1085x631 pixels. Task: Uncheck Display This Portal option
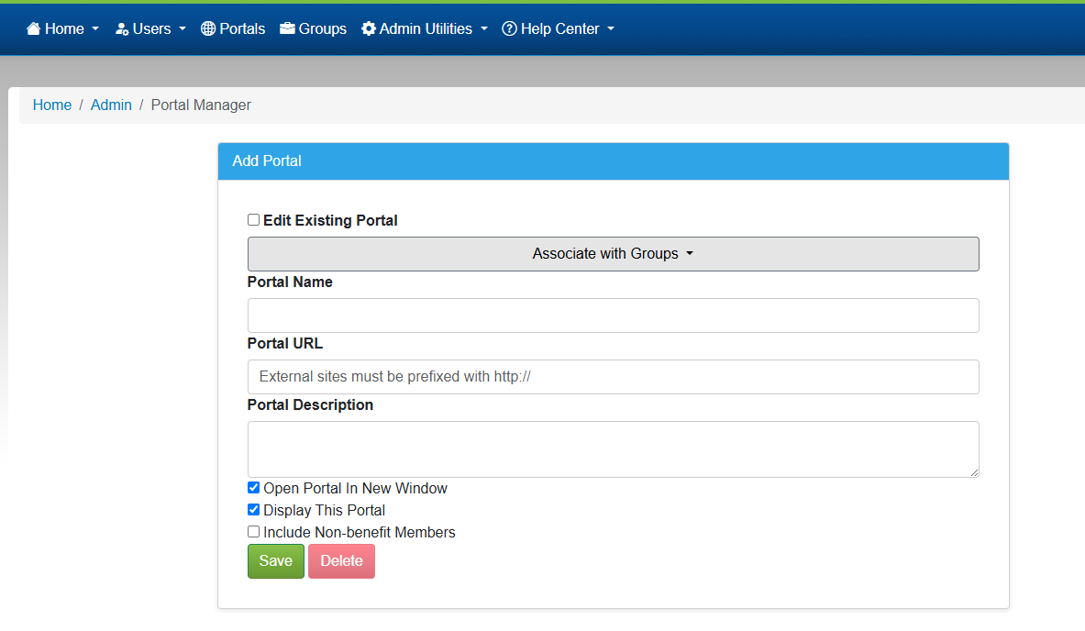254,510
